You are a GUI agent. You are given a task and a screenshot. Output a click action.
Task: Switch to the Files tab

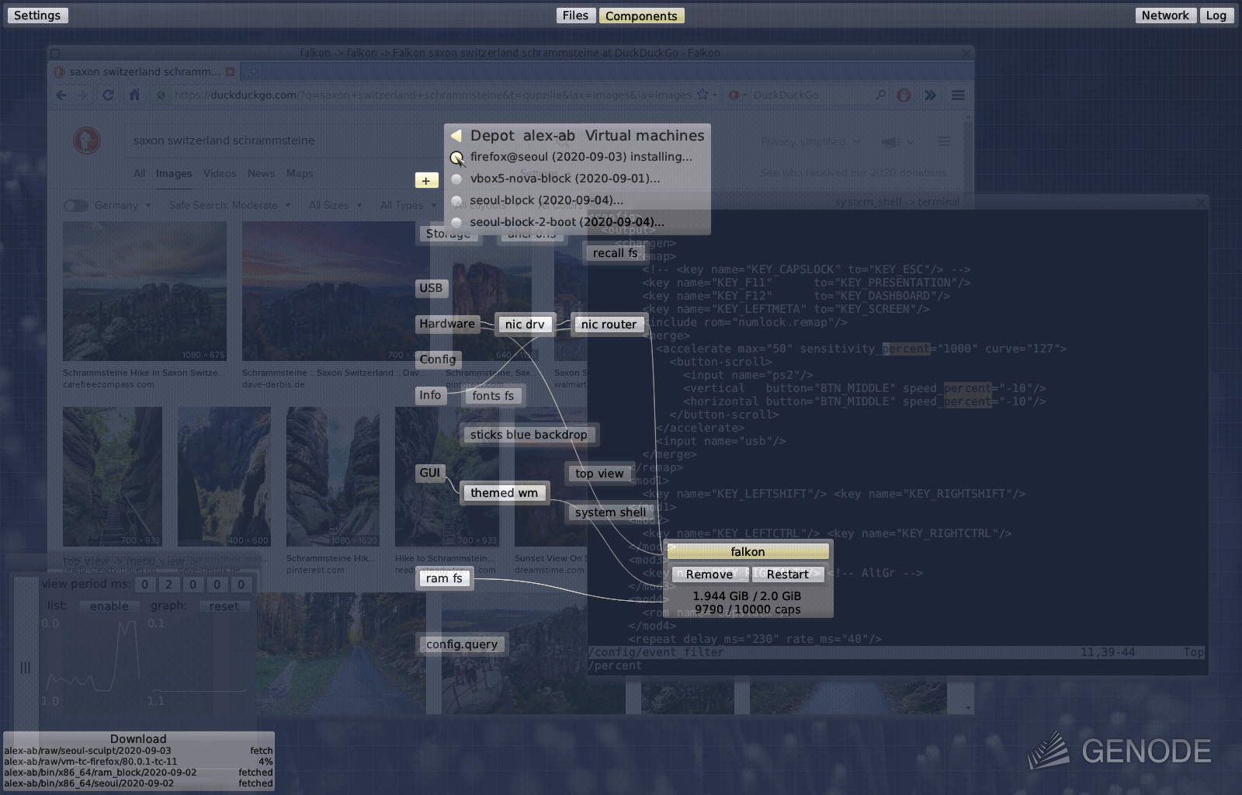coord(575,16)
